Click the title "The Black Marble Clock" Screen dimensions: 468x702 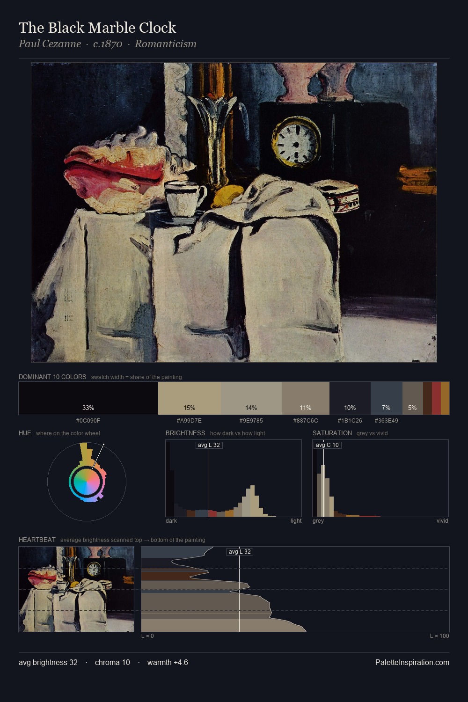click(x=97, y=28)
